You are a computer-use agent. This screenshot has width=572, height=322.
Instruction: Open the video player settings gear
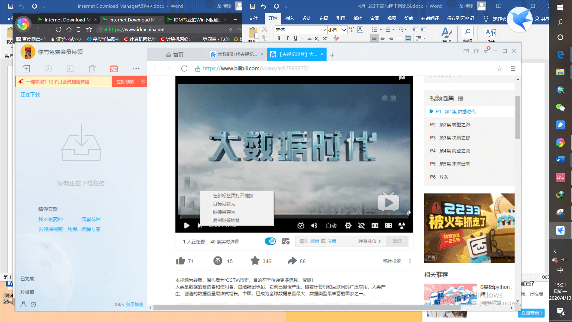(348, 226)
